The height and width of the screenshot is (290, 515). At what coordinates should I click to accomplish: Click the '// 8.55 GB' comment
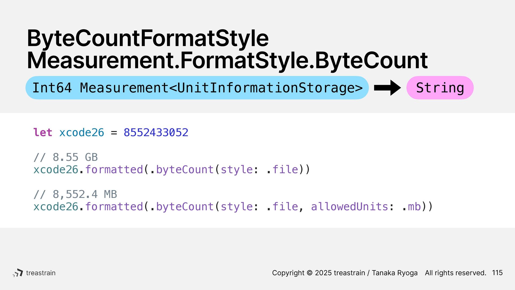[65, 157]
